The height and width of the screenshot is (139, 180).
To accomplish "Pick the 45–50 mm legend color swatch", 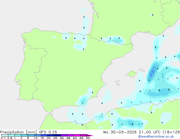I will click(83, 135).
